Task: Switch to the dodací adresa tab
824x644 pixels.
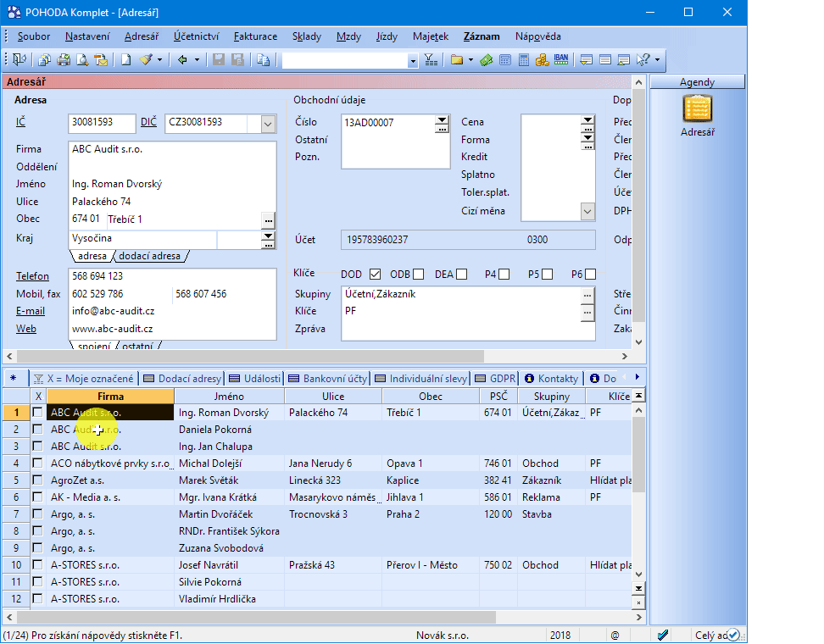Action: tap(149, 256)
